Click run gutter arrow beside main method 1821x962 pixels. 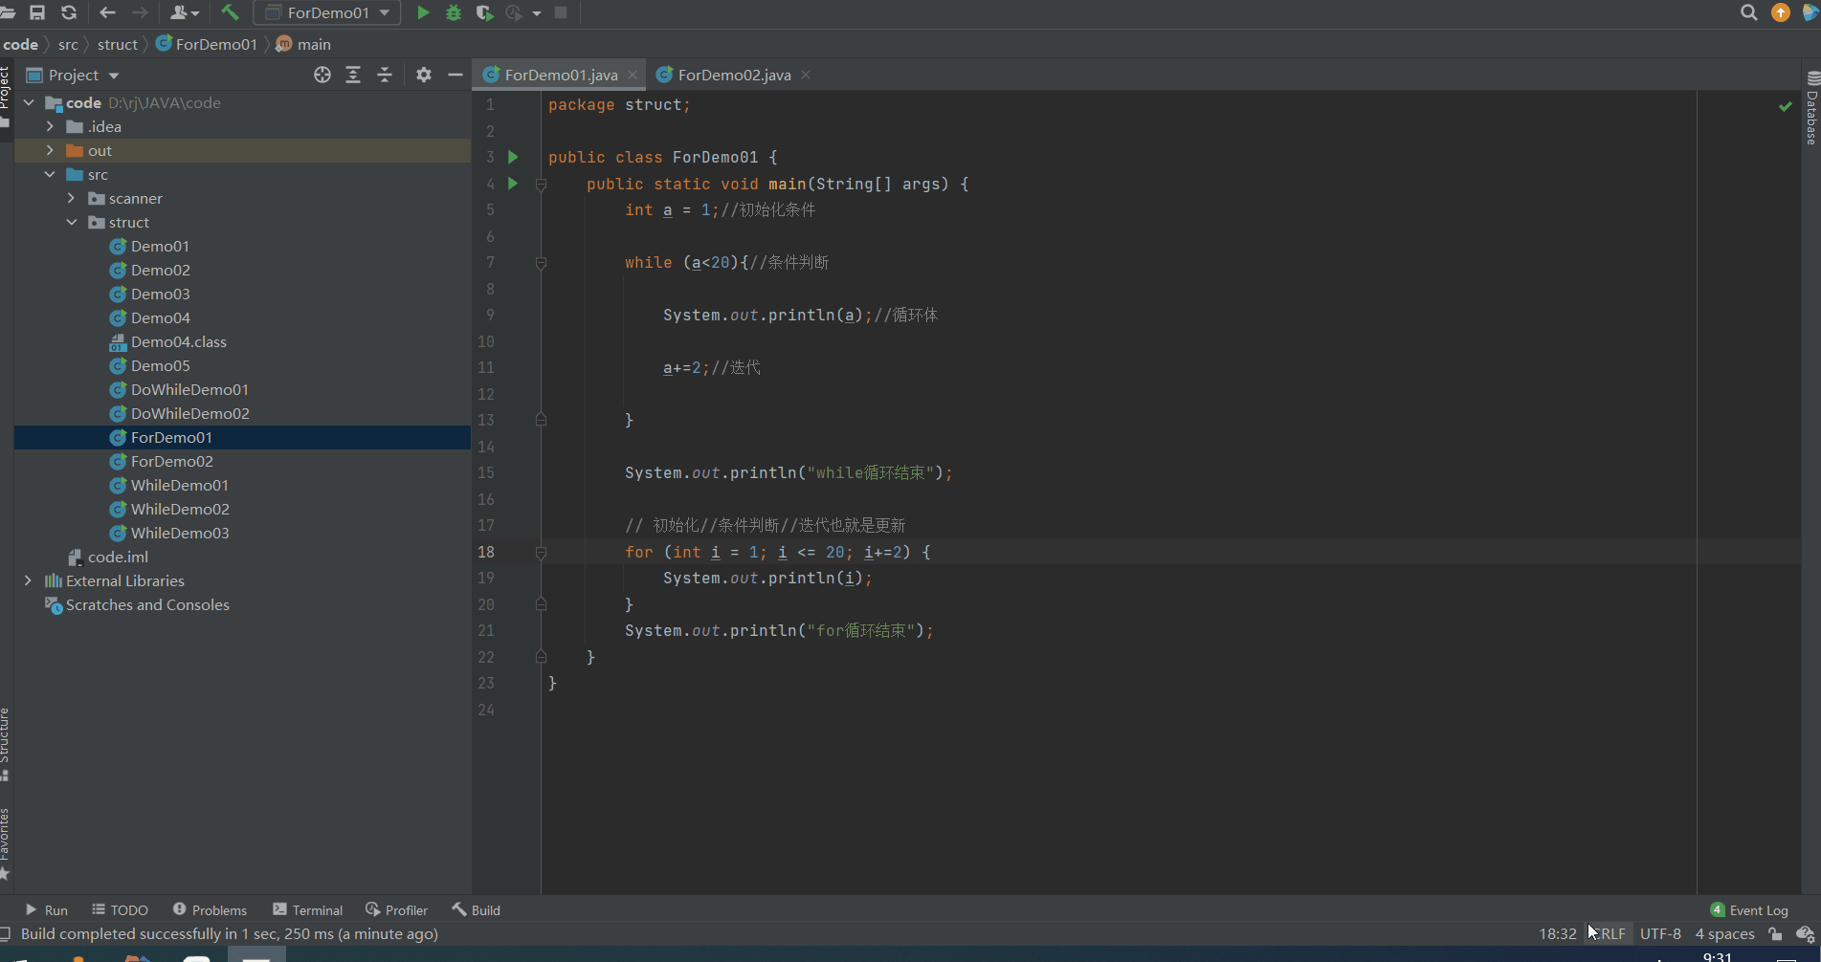[x=513, y=184]
